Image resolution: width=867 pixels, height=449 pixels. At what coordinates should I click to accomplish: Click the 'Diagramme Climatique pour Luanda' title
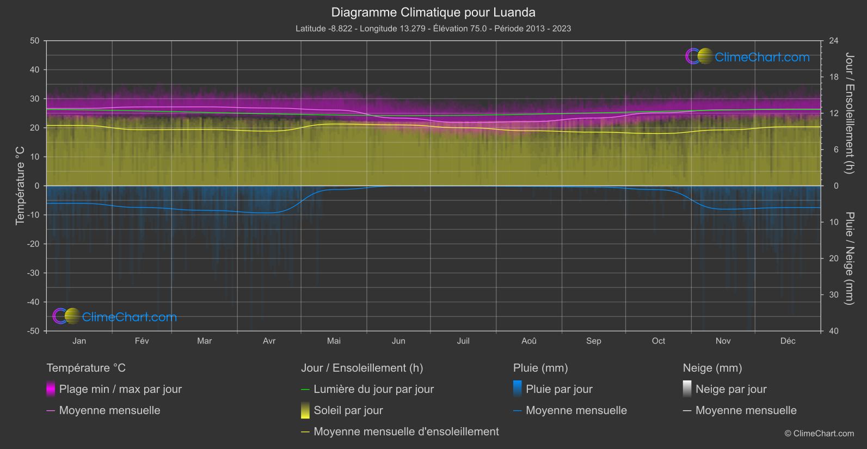coord(433,13)
